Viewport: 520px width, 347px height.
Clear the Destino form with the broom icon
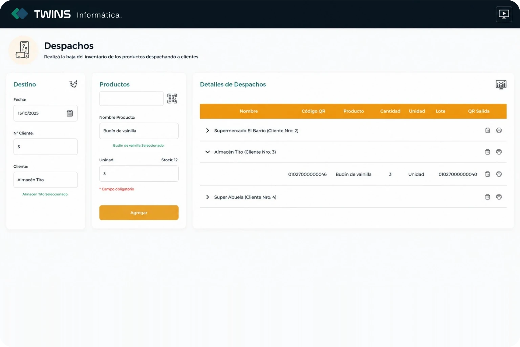point(73,84)
